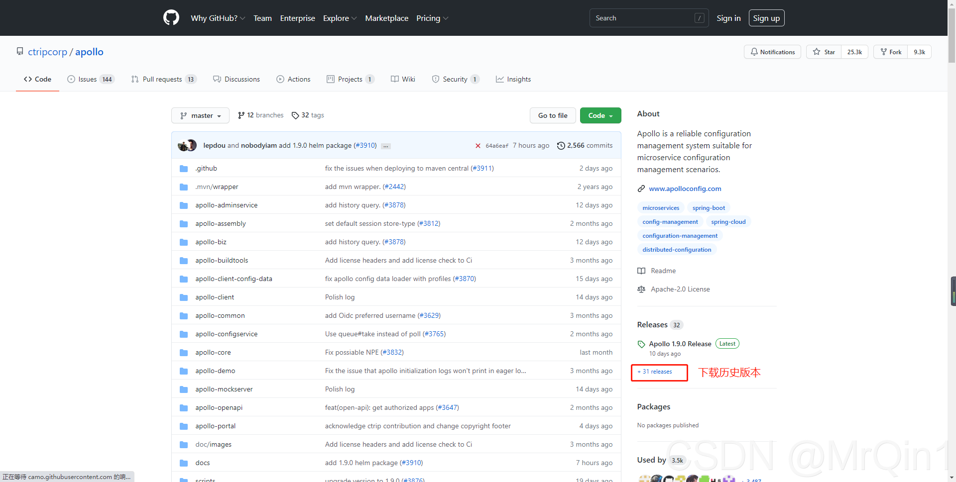
Task: Focus the GitHub search field
Action: pos(649,18)
